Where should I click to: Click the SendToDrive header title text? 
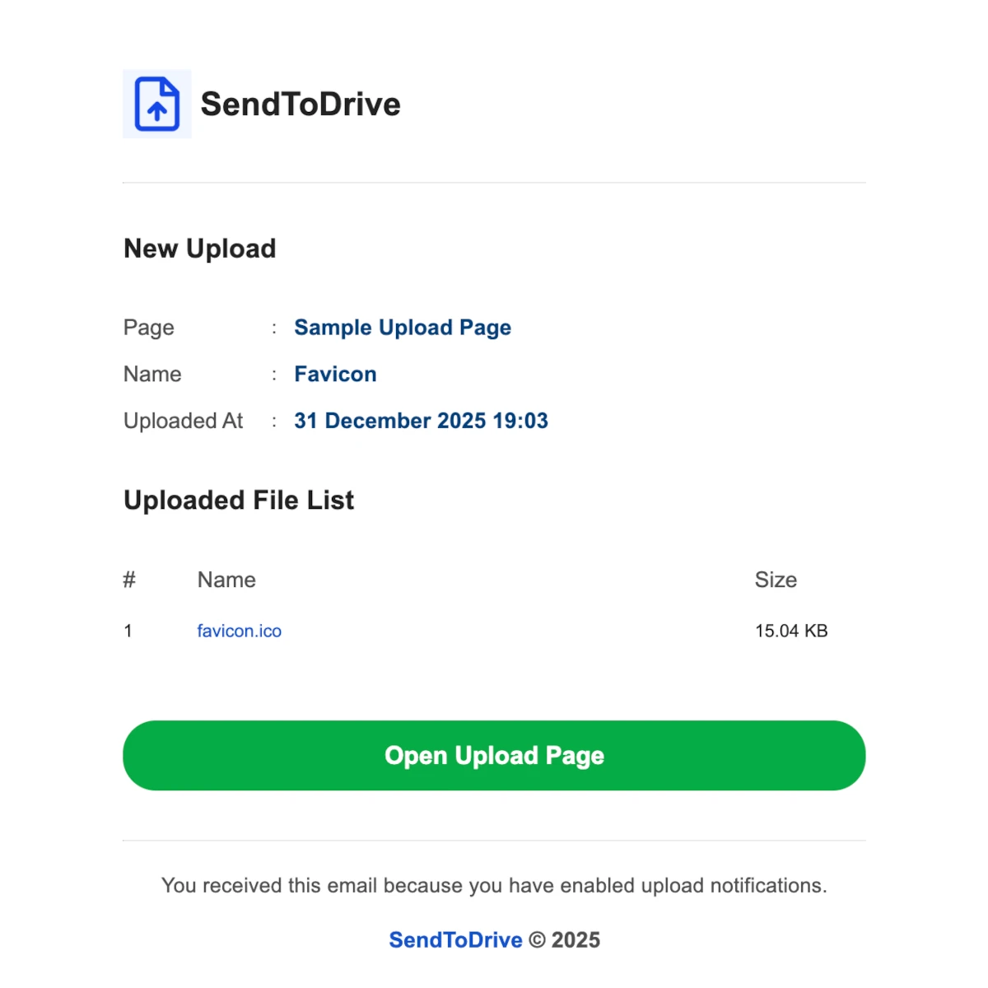tap(301, 105)
